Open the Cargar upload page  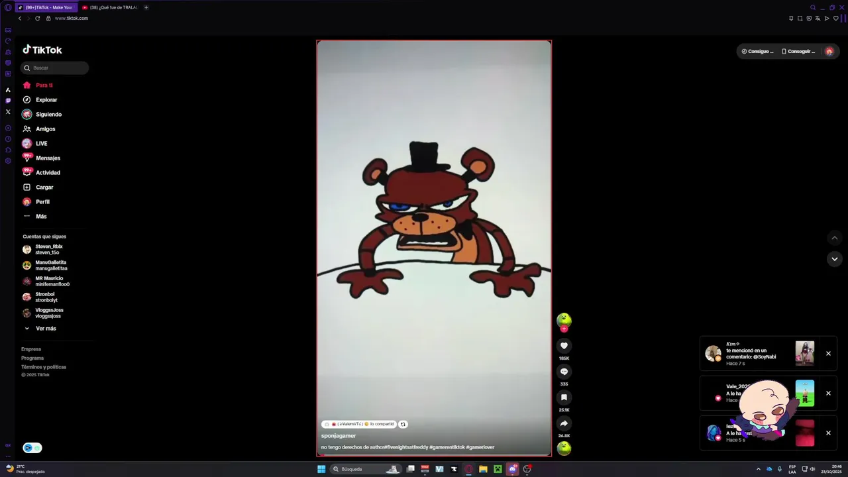click(38, 187)
